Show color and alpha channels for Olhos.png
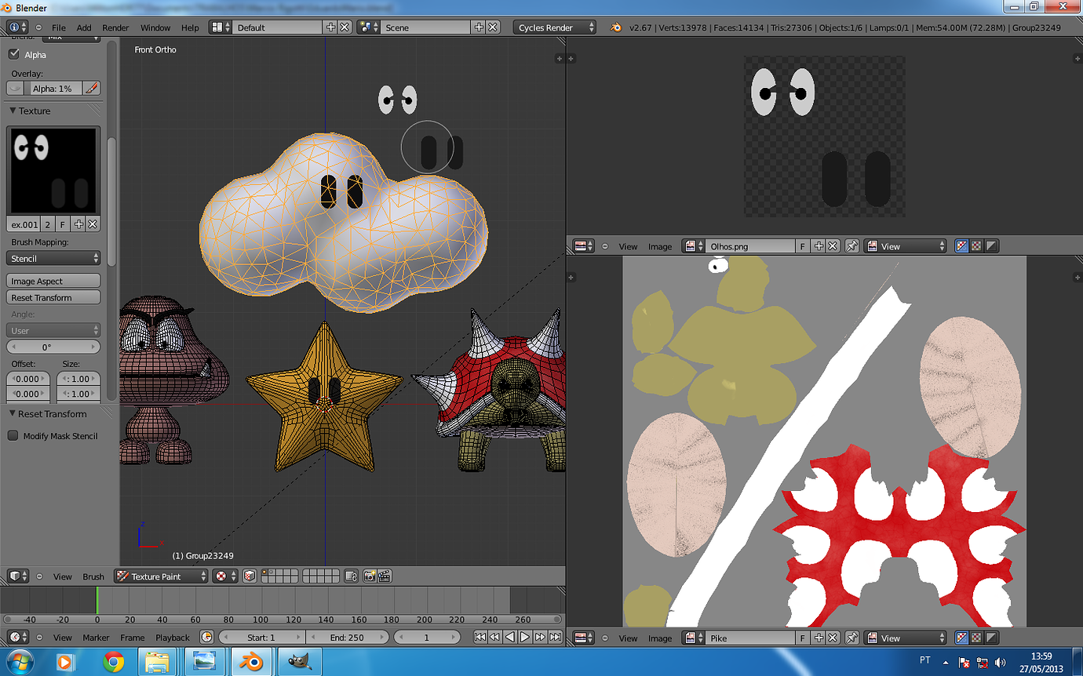Image resolution: width=1083 pixels, height=676 pixels. pos(962,246)
